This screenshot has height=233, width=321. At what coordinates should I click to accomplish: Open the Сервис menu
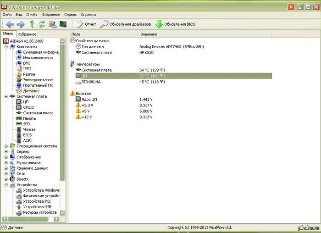click(x=71, y=15)
